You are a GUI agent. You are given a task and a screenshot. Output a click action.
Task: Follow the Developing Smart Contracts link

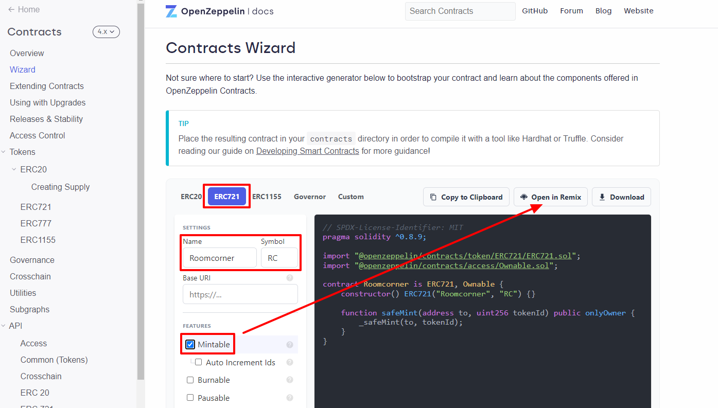[308, 151]
